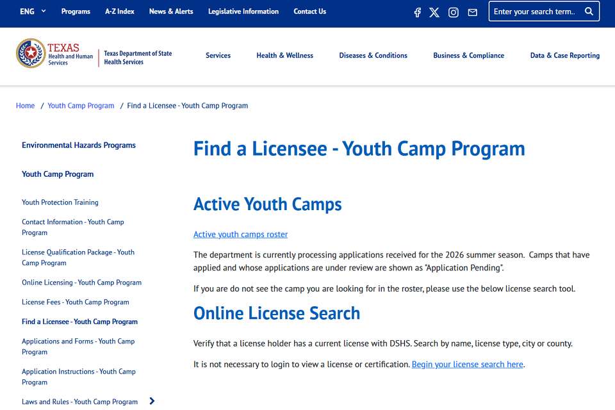Open Youth Protection Training sidebar link

(x=60, y=202)
